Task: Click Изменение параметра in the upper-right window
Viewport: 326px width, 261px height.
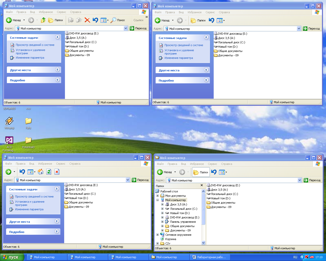Action: tap(179, 58)
